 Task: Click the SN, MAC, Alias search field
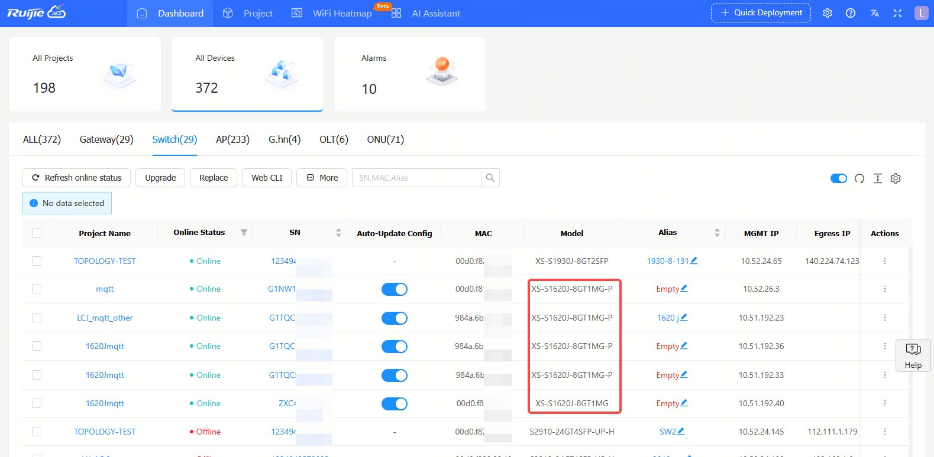[416, 178]
